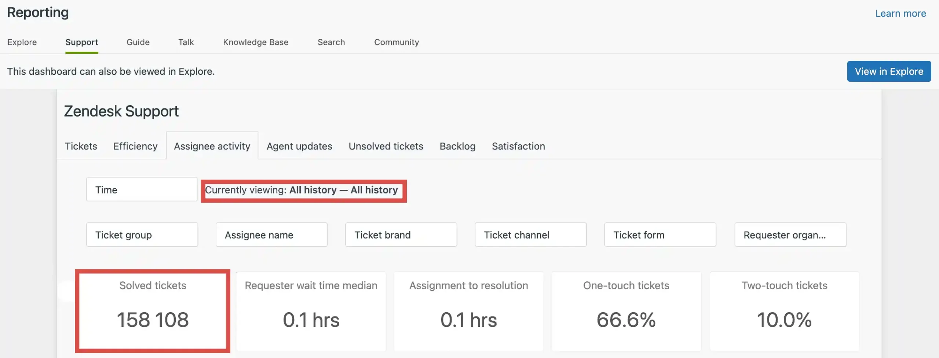
Task: Expand the Ticket group filter
Action: point(142,235)
